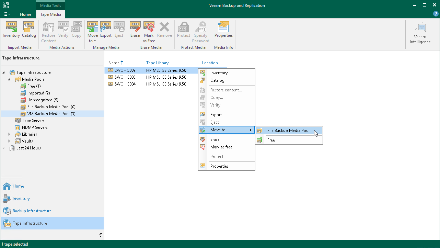The image size is (440, 248).
Task: Select VM Backup Media Pool (3)
Action: (x=48, y=114)
